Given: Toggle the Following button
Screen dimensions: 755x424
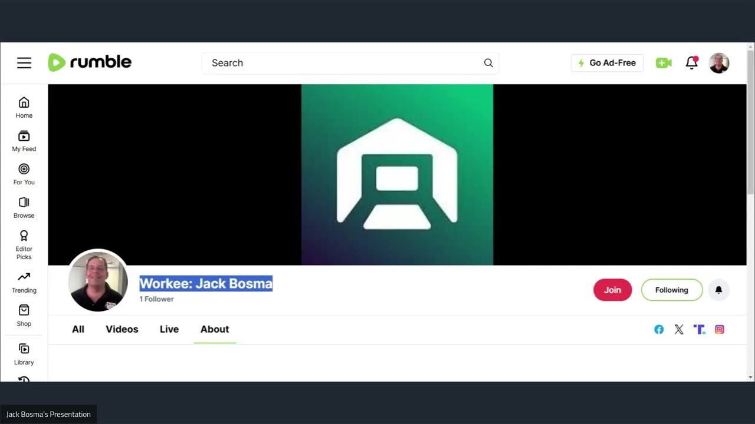Looking at the screenshot, I should [672, 290].
